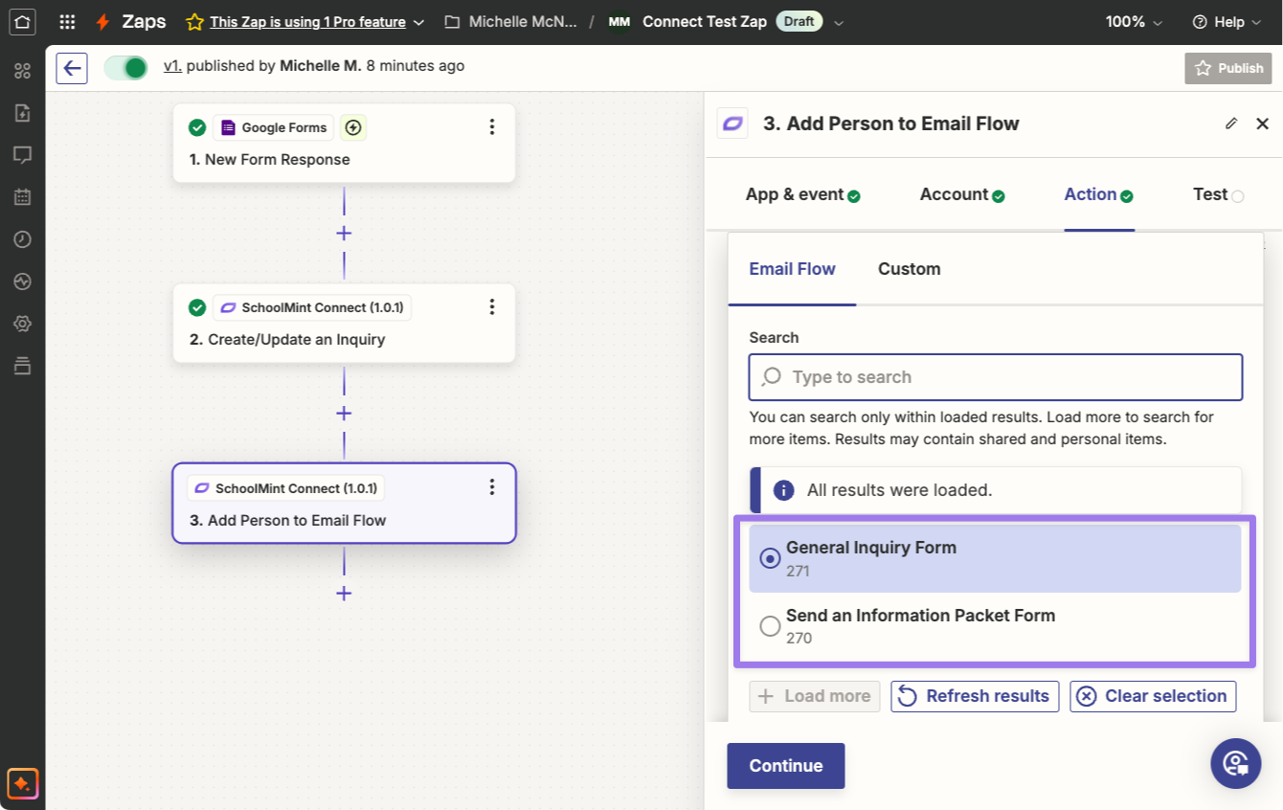Click the Connect Test Zap title
This screenshot has height=810, width=1283.
[705, 21]
